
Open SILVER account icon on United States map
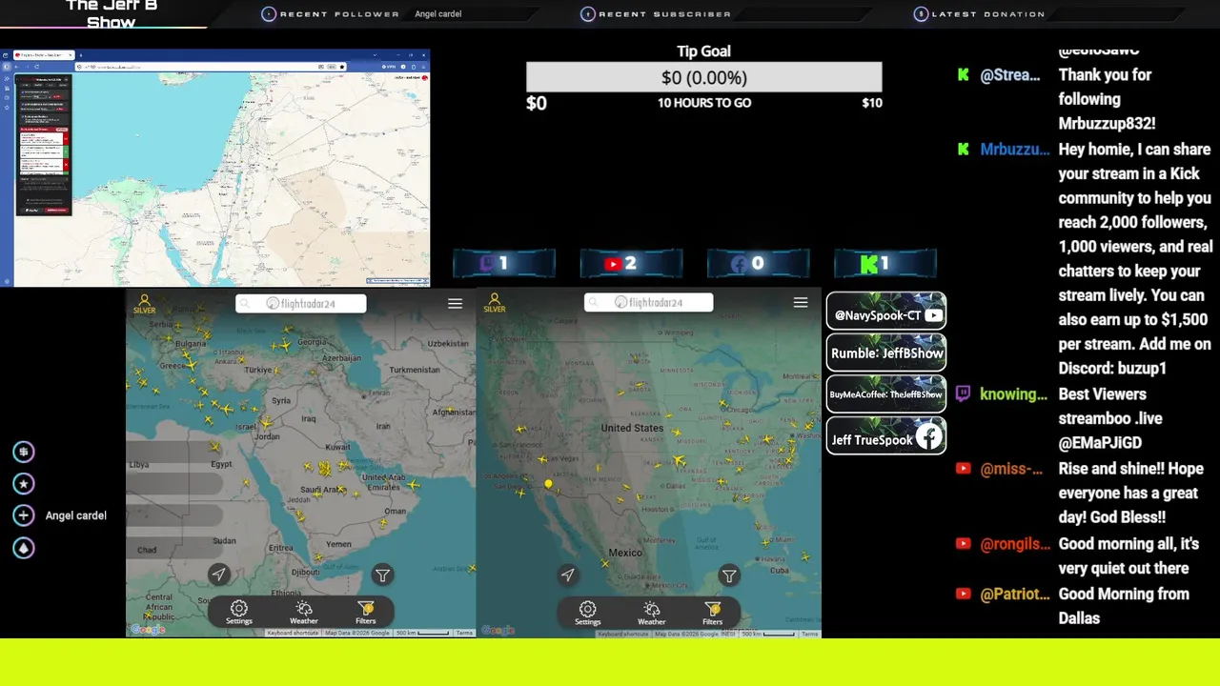pyautogui.click(x=494, y=303)
